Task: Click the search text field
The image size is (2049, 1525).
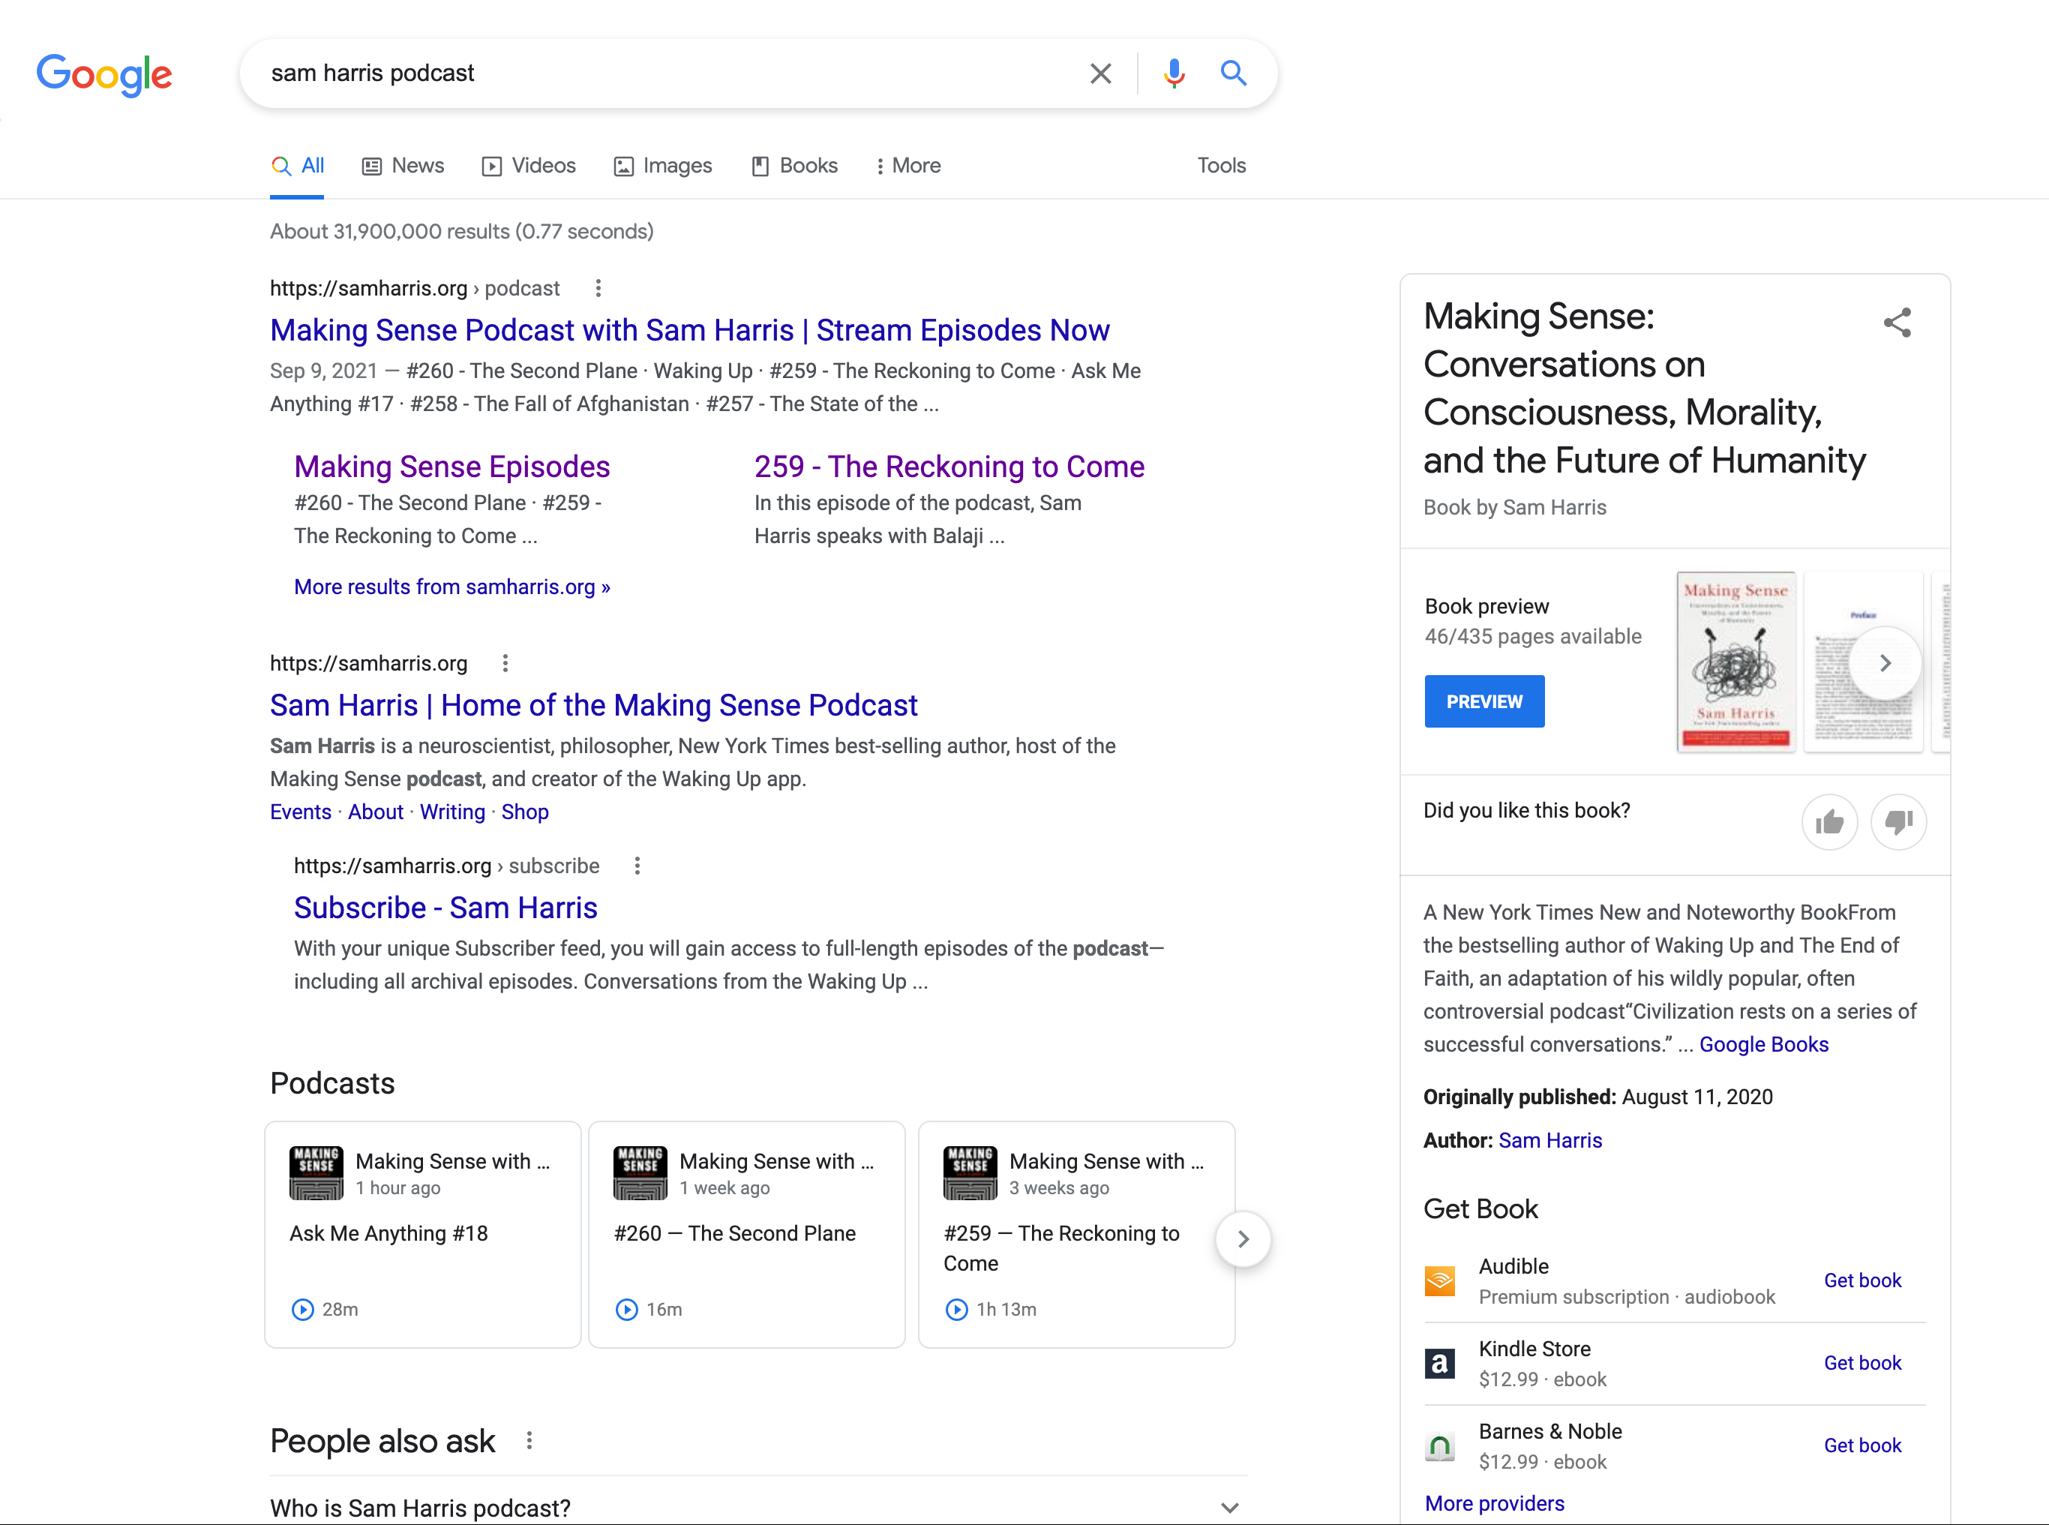Action: click(x=664, y=73)
